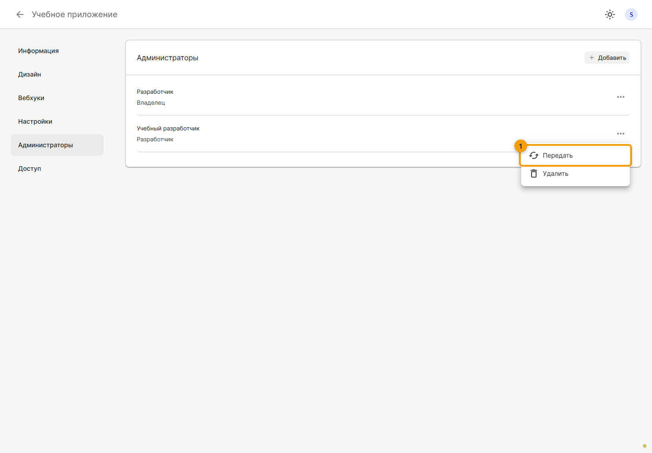This screenshot has width=652, height=453.
Task: Click the Учебное приложение title
Action: pos(75,14)
